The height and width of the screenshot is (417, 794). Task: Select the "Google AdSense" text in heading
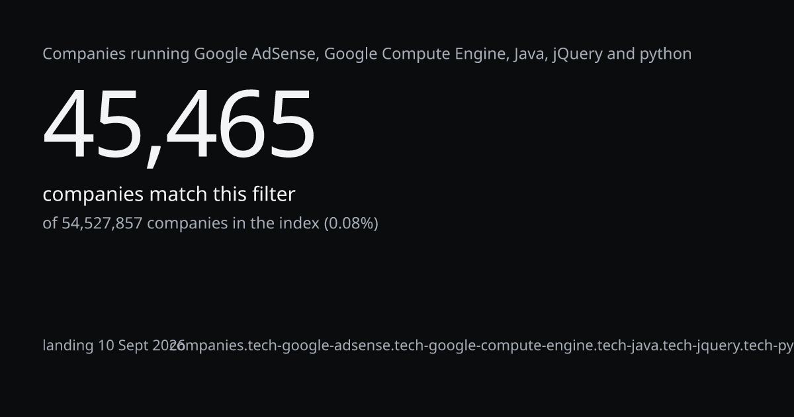tap(256, 54)
